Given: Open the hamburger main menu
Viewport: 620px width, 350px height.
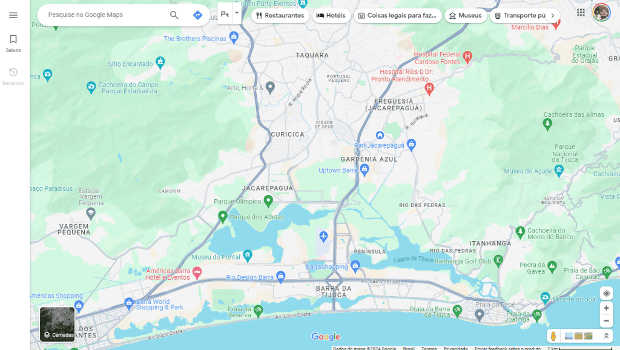Looking at the screenshot, I should pos(13,15).
